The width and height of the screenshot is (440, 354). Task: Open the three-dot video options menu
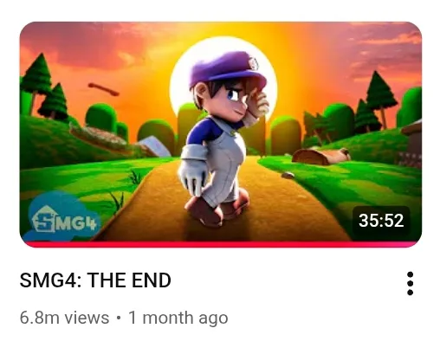(x=410, y=283)
